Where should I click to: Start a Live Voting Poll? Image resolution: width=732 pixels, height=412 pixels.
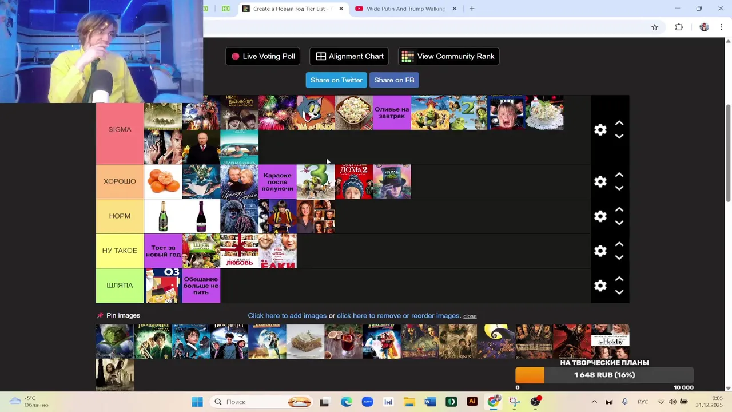click(x=263, y=56)
